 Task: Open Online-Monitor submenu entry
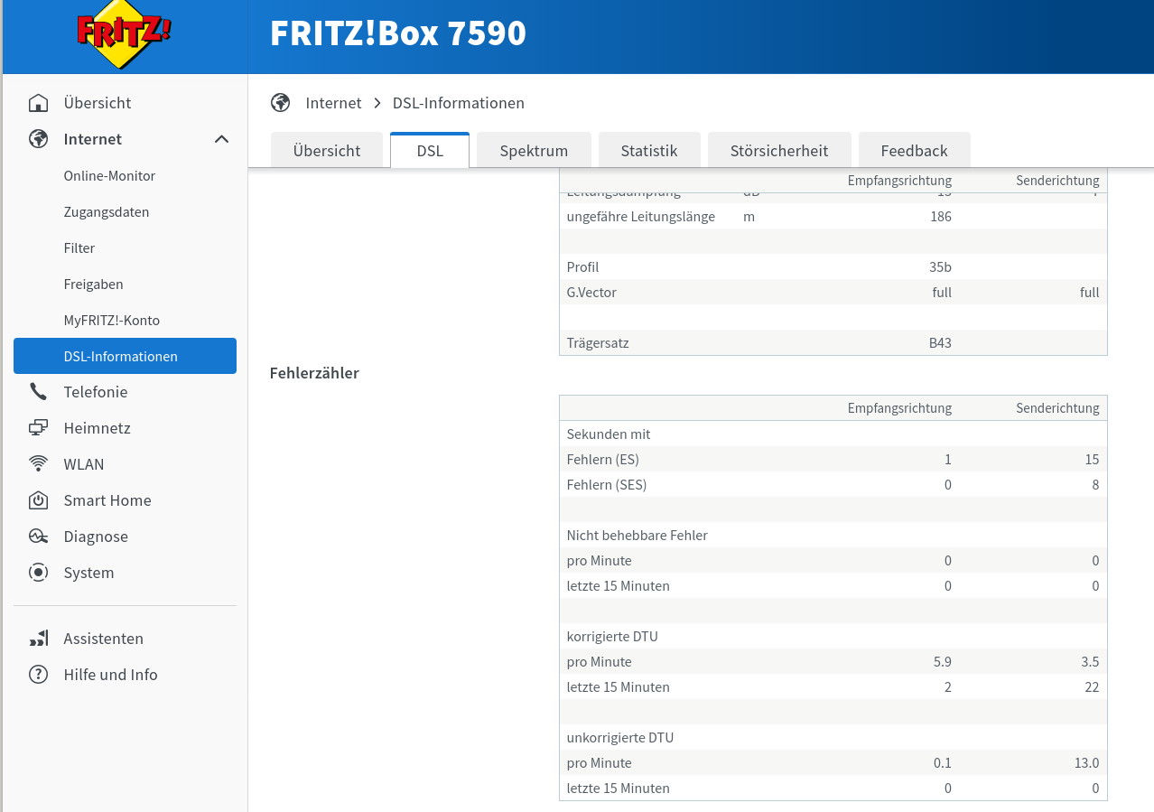pyautogui.click(x=109, y=175)
